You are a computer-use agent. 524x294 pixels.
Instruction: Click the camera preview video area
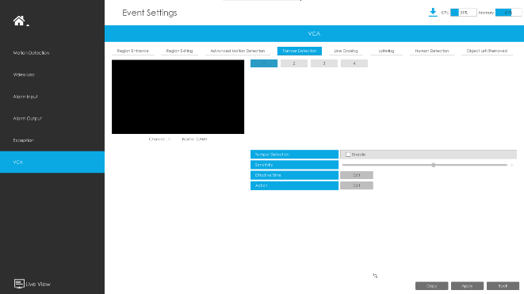click(x=178, y=97)
